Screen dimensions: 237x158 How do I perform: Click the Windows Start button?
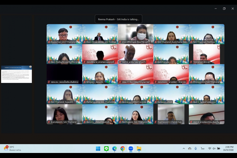pyautogui.click(x=98, y=149)
